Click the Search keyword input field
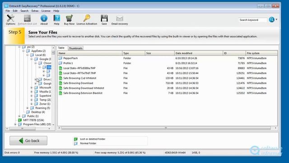Screen dimensions: 289x163 252,20
